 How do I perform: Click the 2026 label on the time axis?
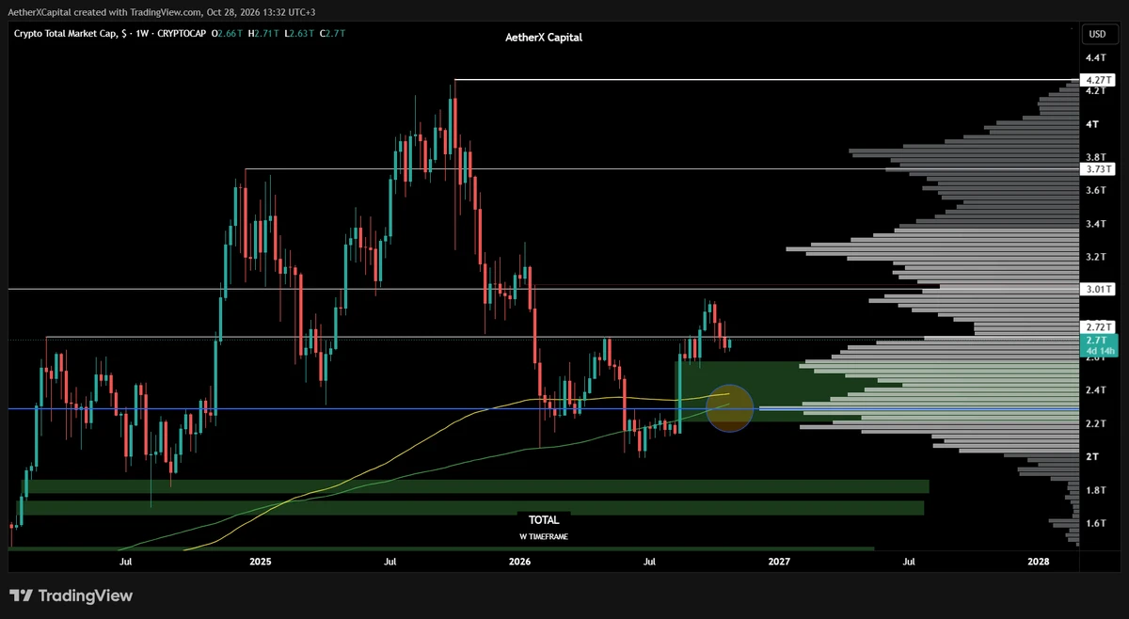click(x=519, y=562)
